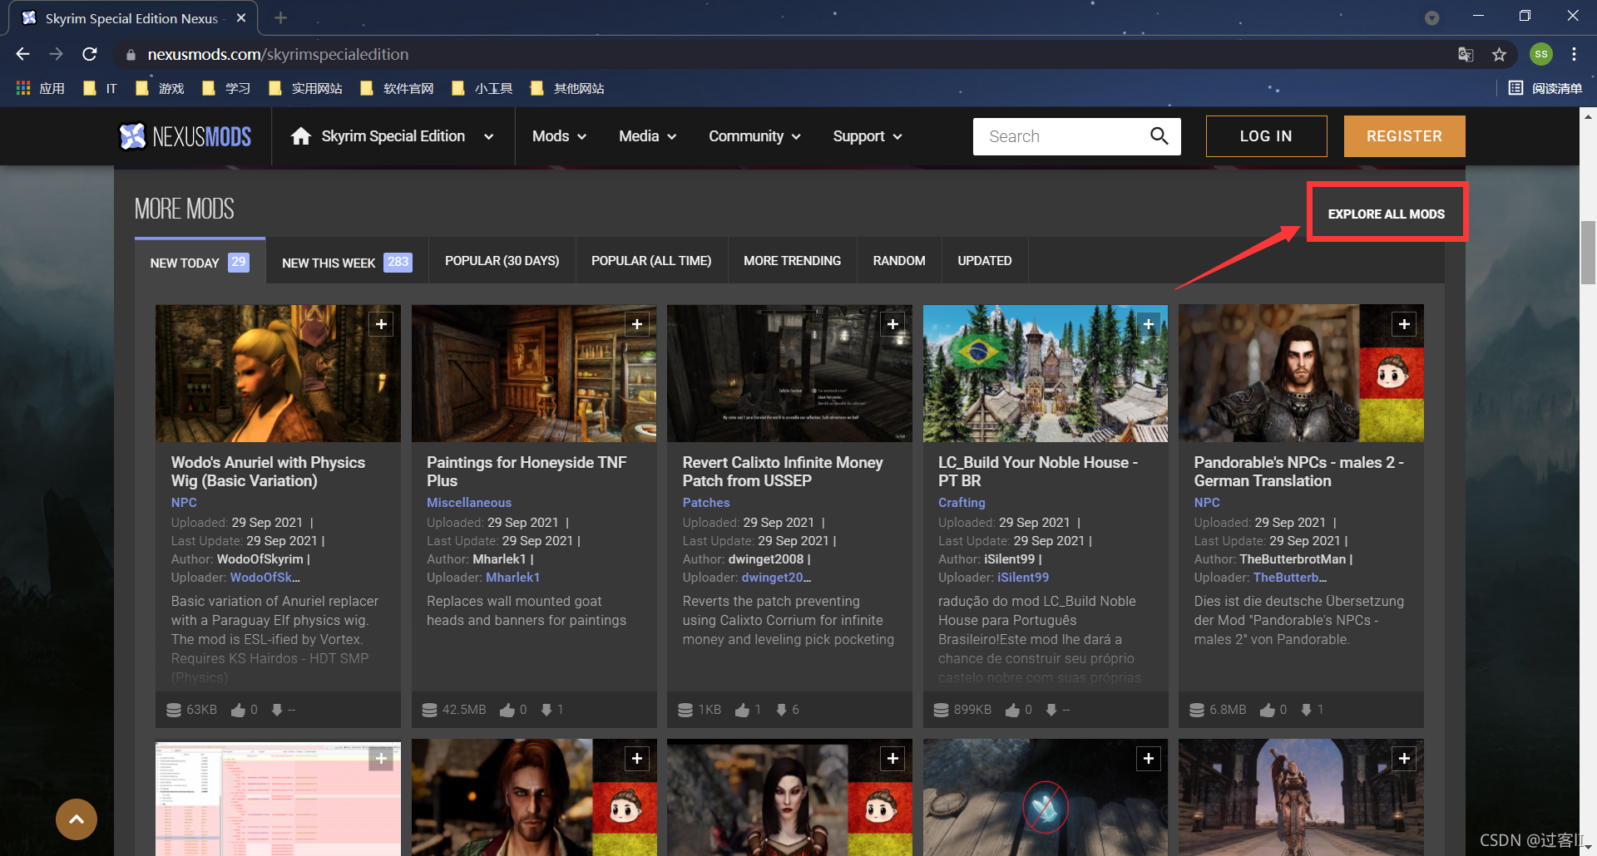Click the page vertical scrollbar thumb
Viewport: 1597px width, 856px height.
tap(1588, 252)
